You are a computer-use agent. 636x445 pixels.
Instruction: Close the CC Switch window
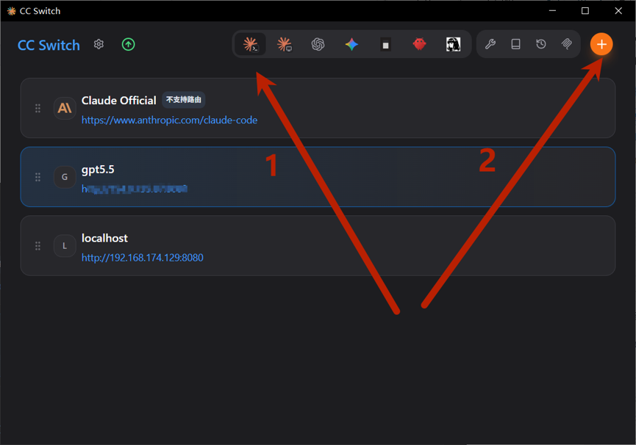coord(618,10)
